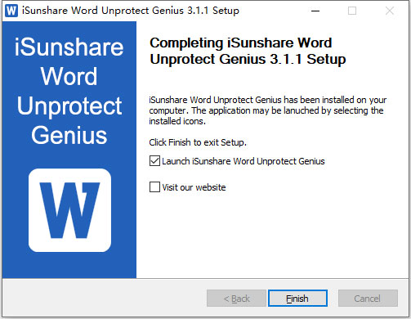Click the 'Completing iSunshare Word Unprotect Genius' heading

(x=248, y=51)
